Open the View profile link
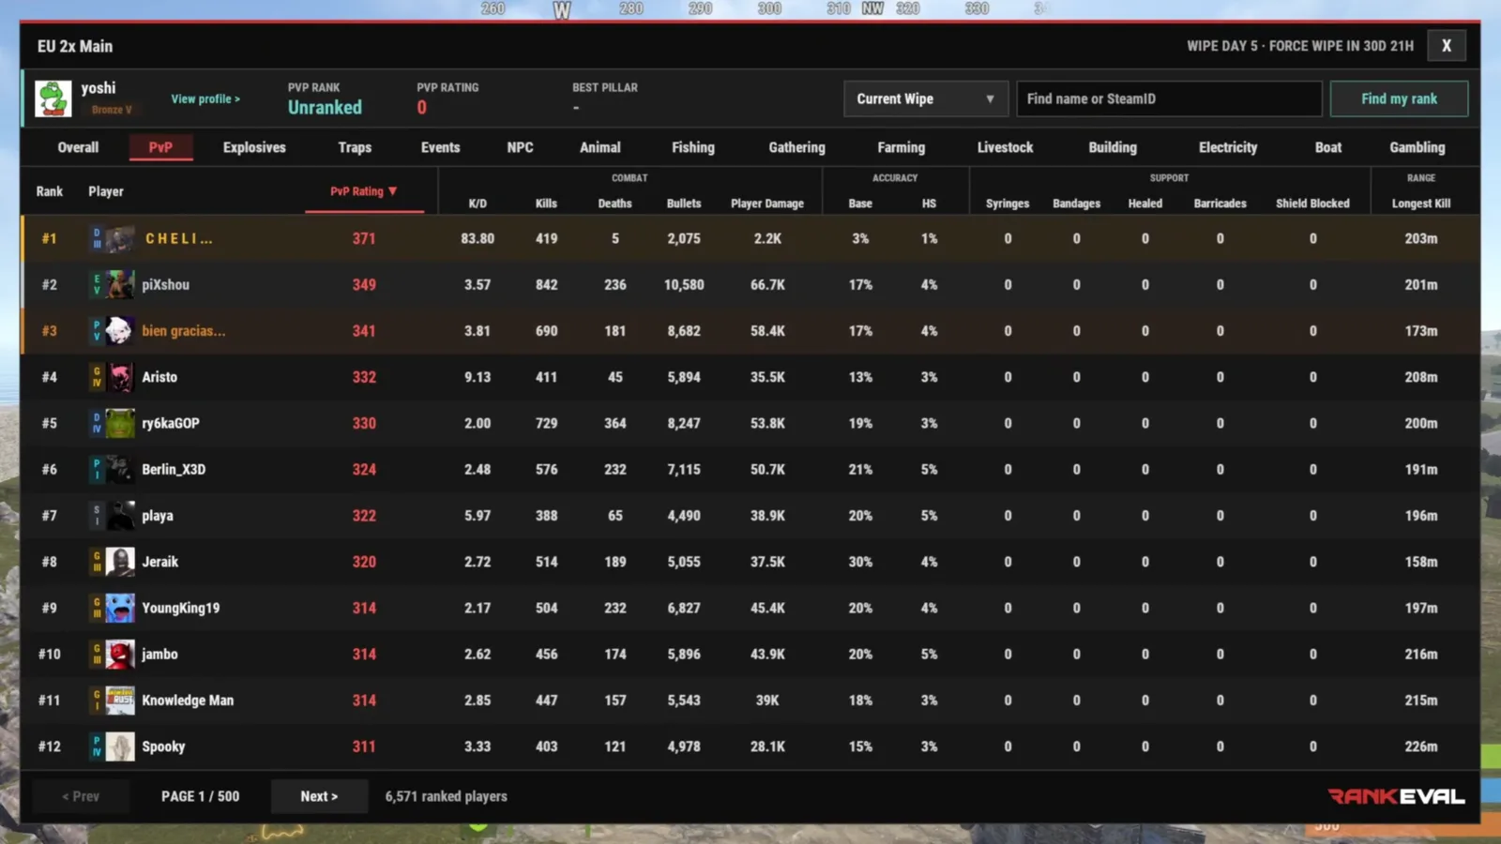The image size is (1501, 844). [x=205, y=98]
